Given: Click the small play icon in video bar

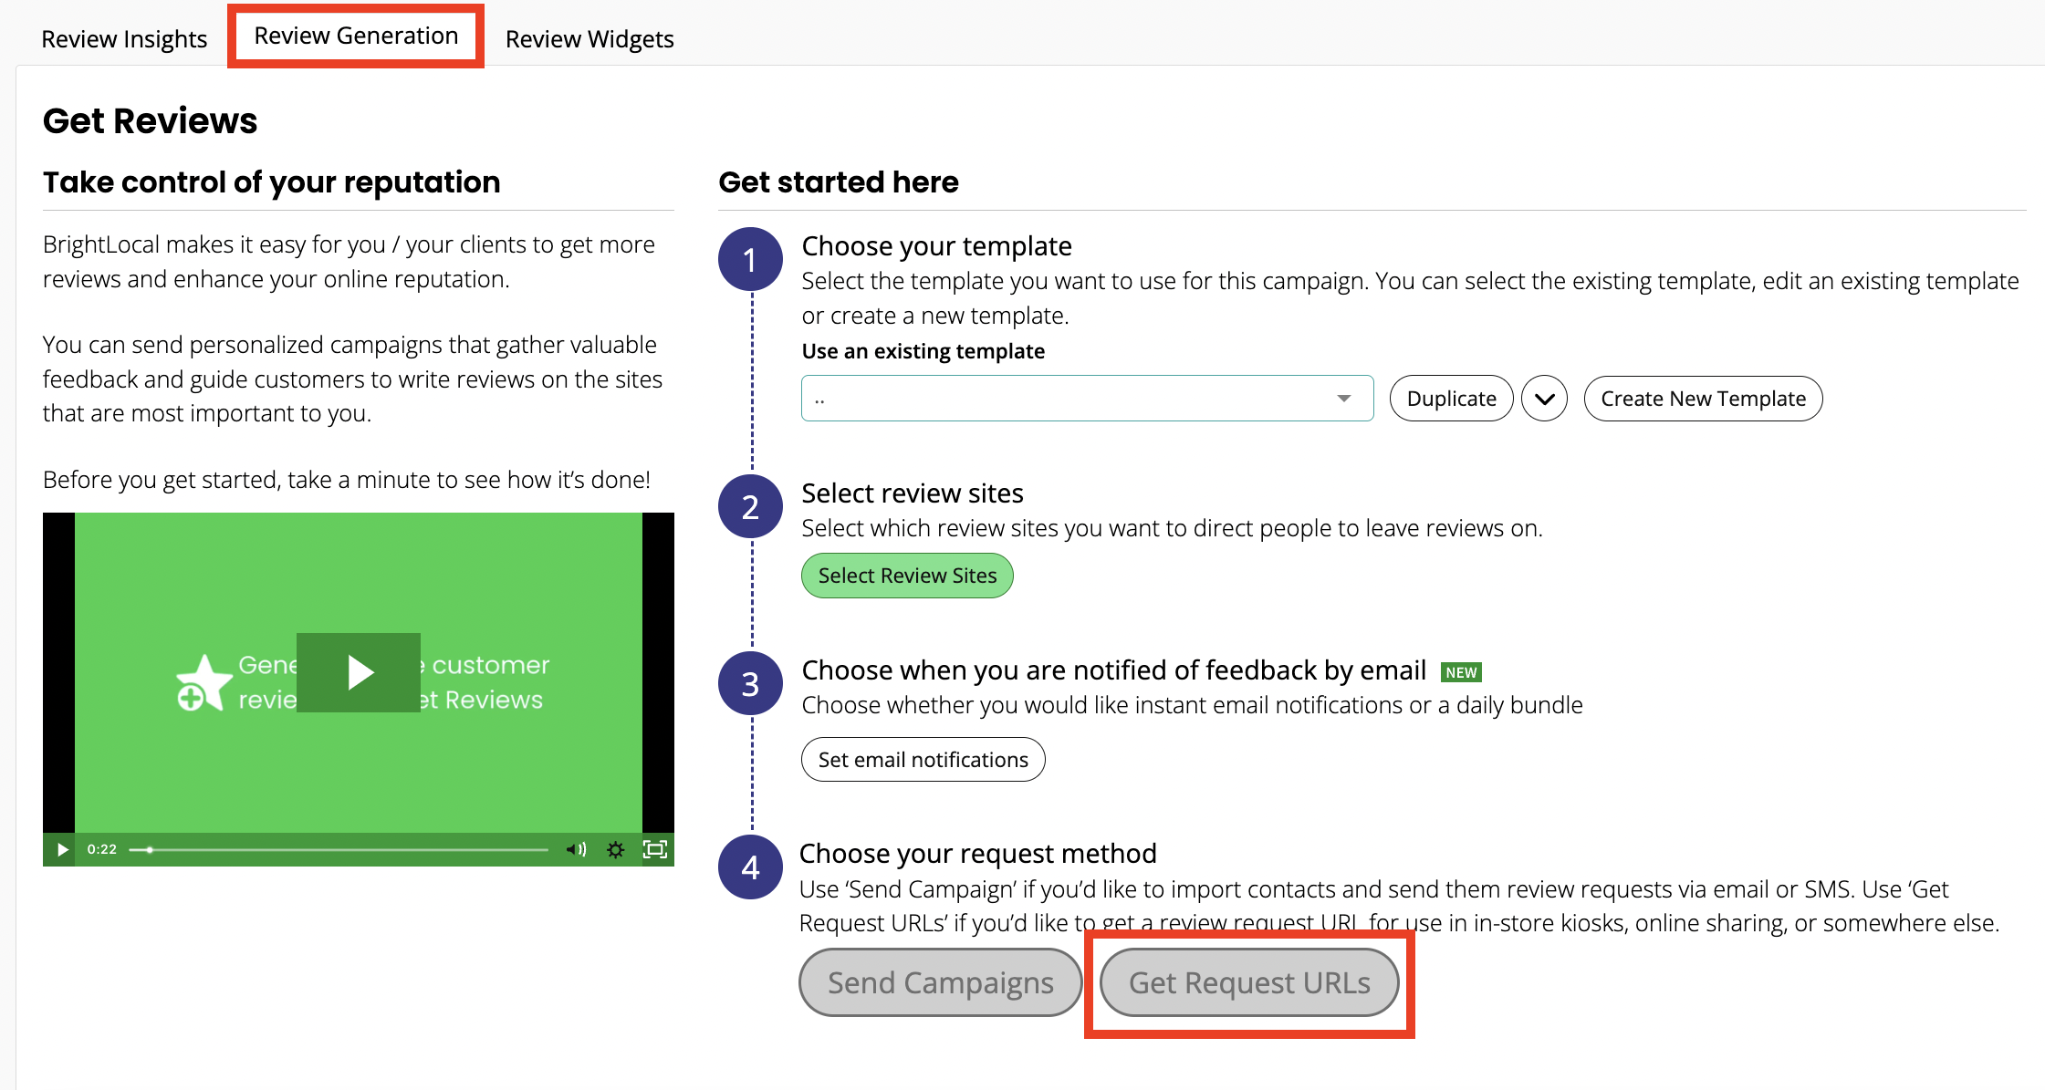Looking at the screenshot, I should tap(62, 849).
